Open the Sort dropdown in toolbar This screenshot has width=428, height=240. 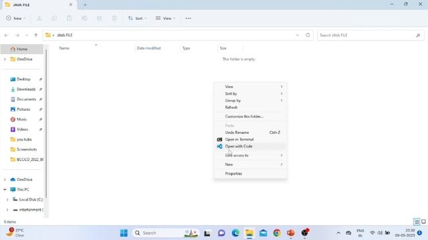pos(137,18)
